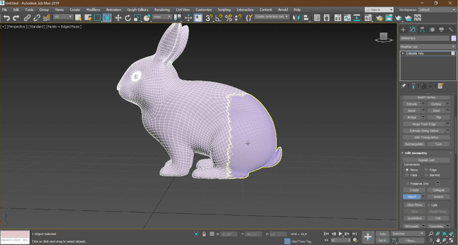Enable the Preserve UVs checkbox
This screenshot has height=245, width=458.
pyautogui.click(x=408, y=183)
